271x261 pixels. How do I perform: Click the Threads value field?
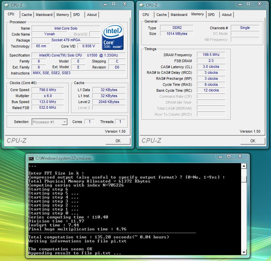pos(120,122)
